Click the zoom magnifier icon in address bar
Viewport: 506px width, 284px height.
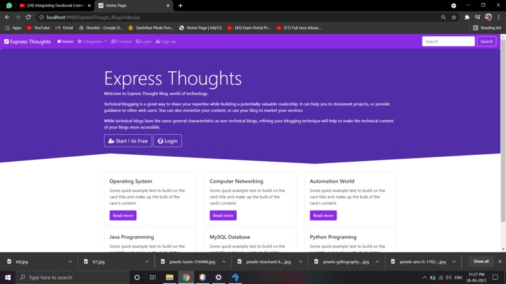point(443,17)
